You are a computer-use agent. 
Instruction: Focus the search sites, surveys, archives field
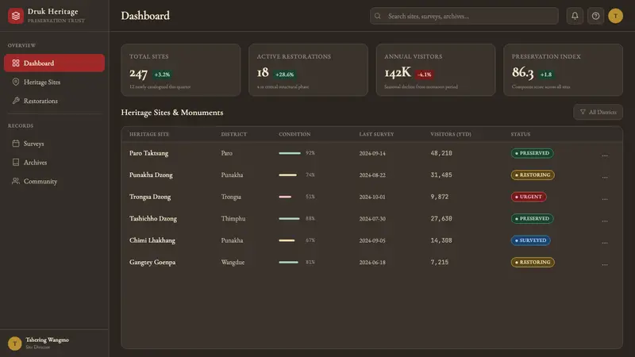464,16
